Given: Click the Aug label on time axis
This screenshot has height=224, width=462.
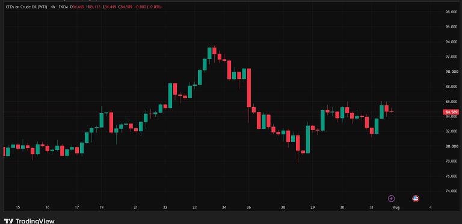Looking at the screenshot, I should (x=396, y=208).
